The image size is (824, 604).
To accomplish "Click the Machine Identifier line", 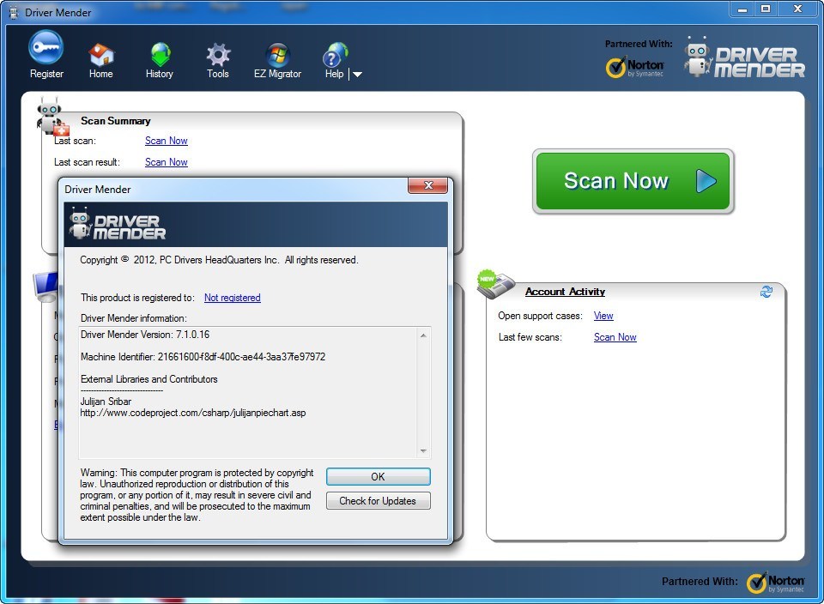I will 203,357.
